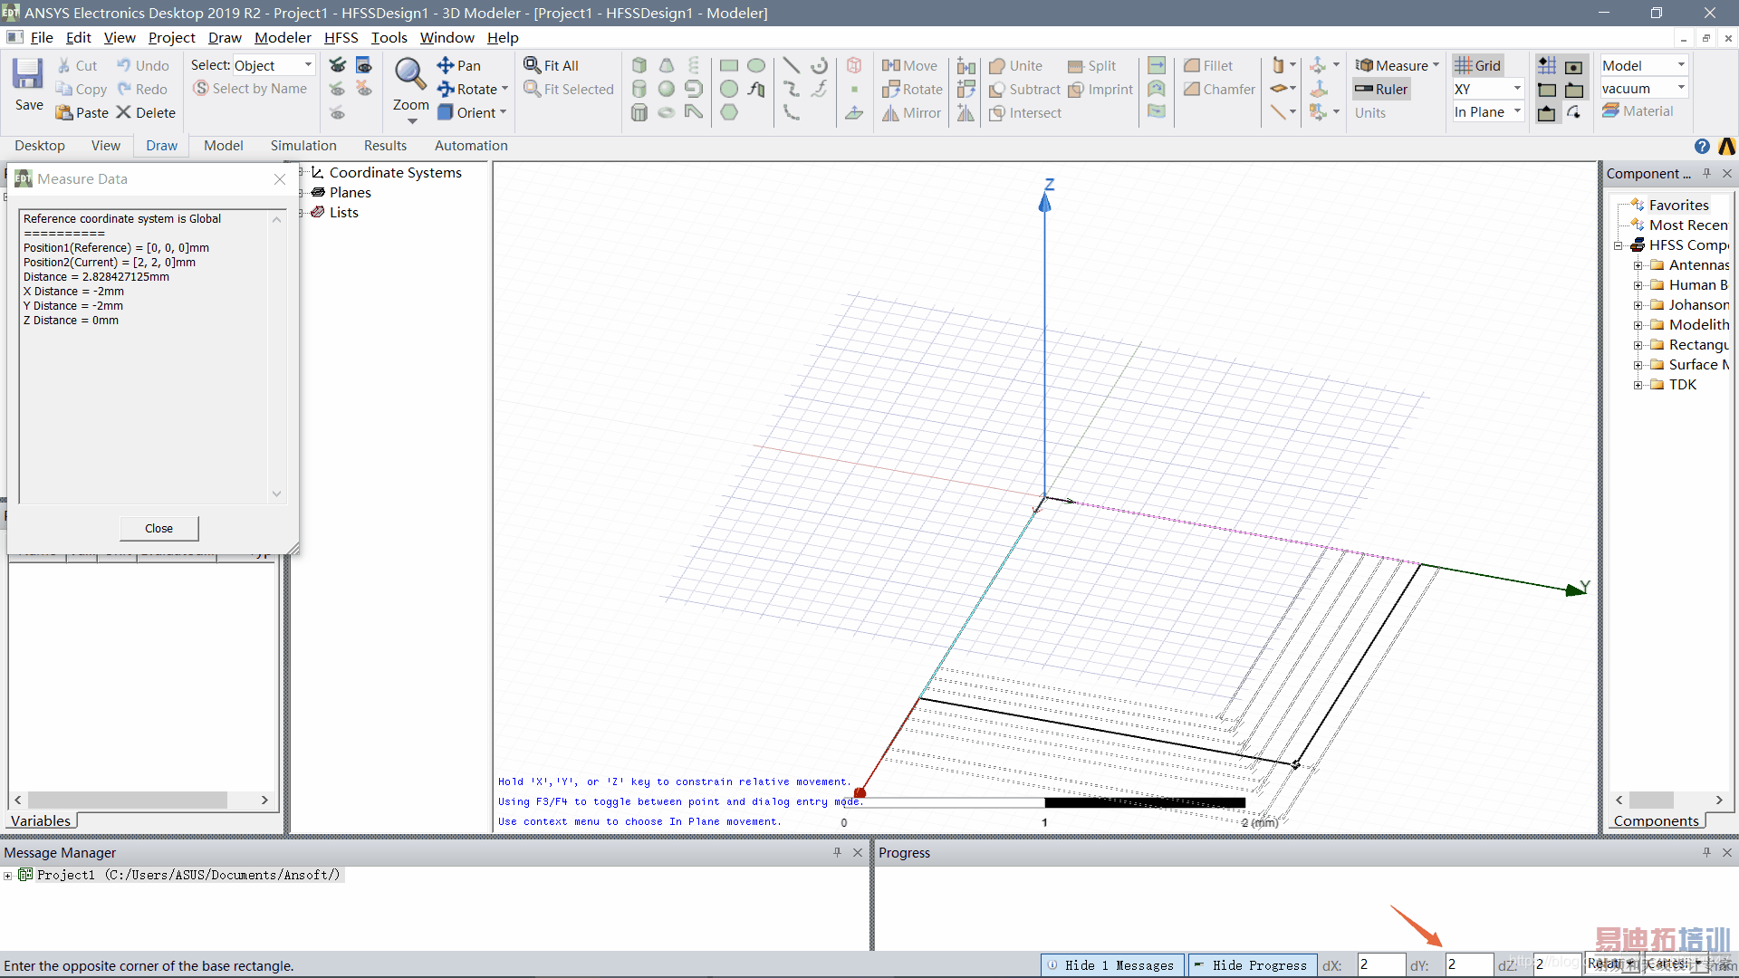Toggle the snap to grid icon
Viewport: 1739px width, 978px height.
pos(1547,65)
